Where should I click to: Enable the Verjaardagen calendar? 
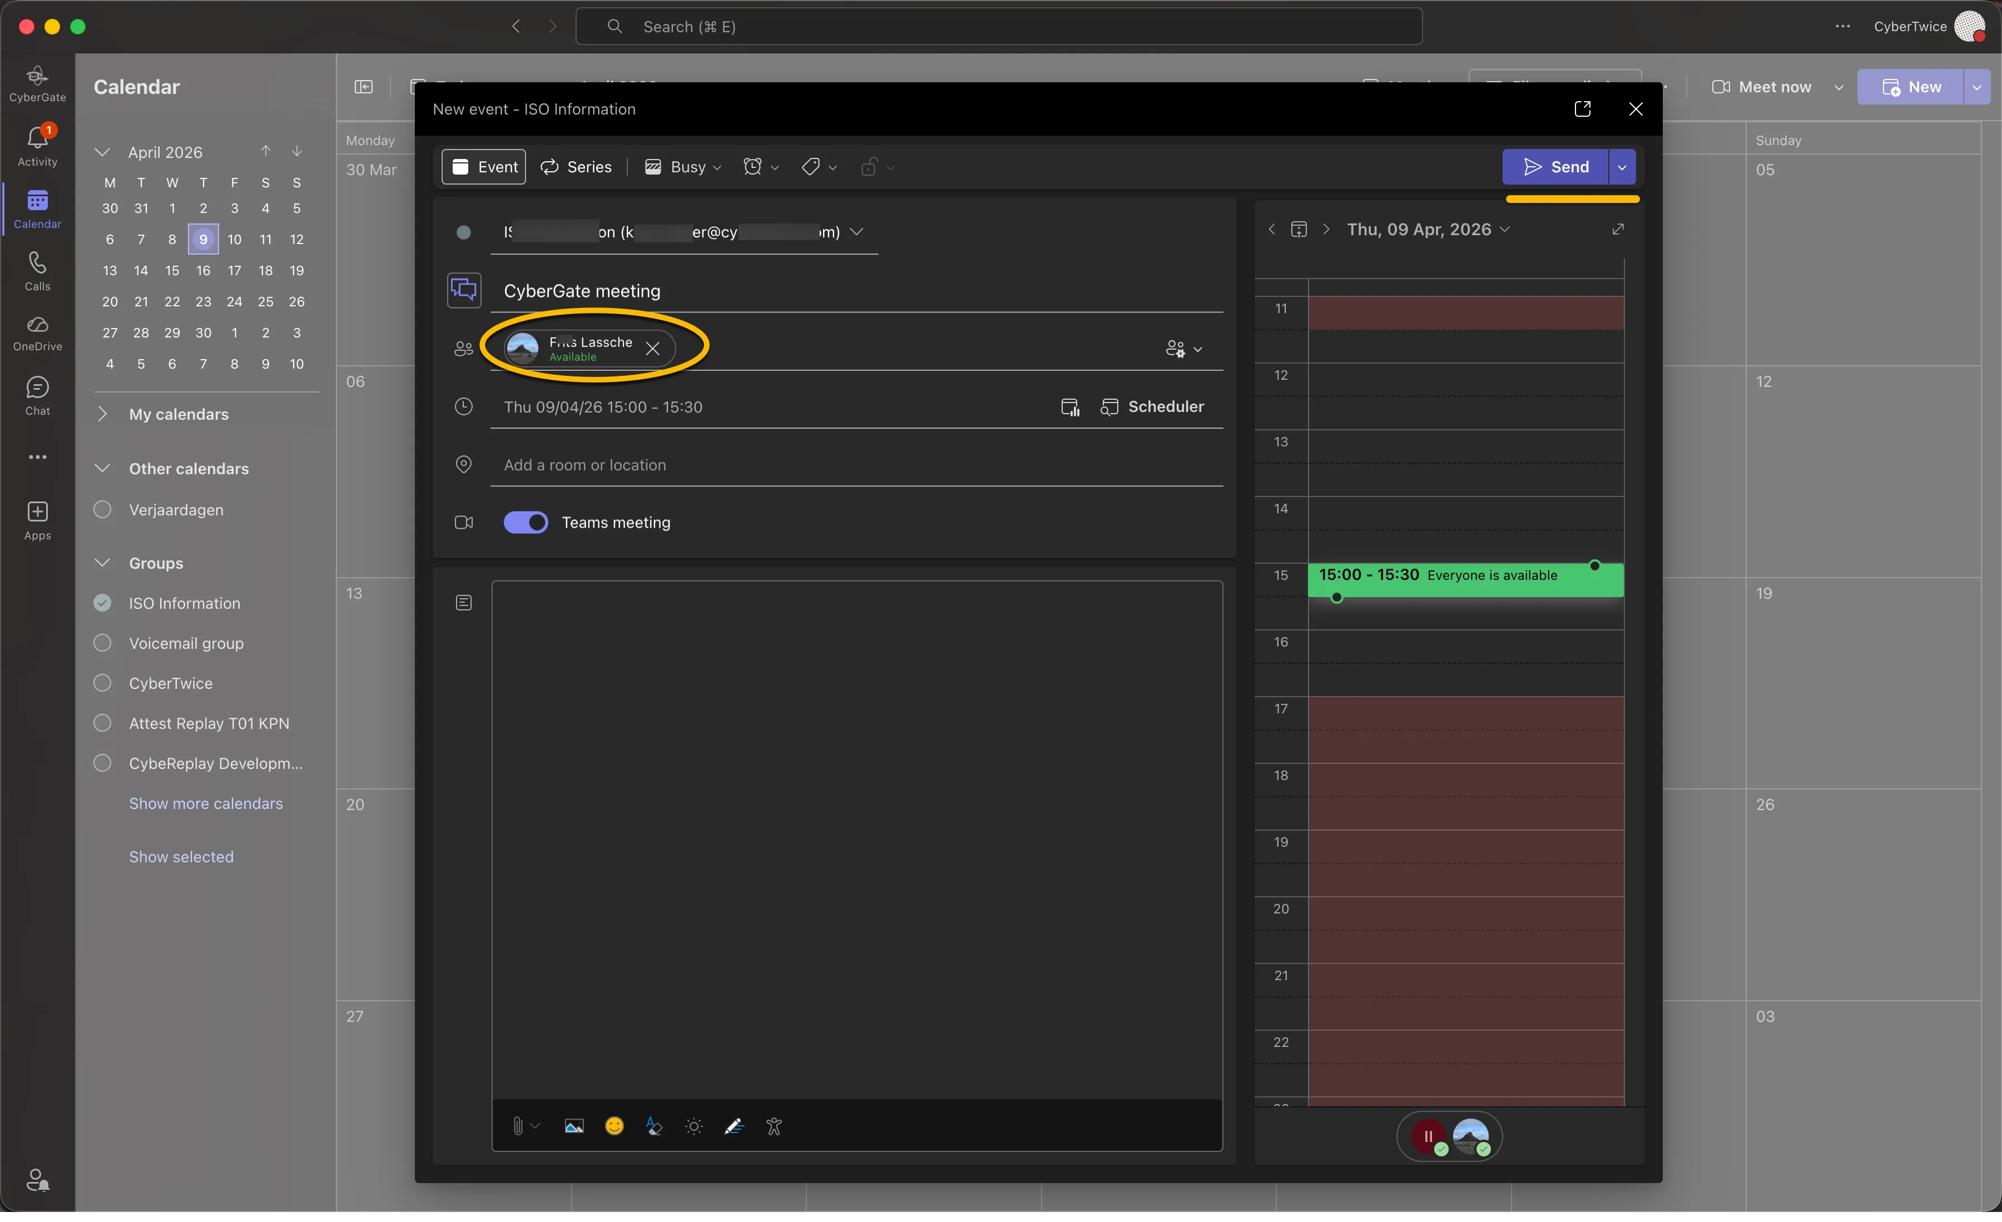click(102, 509)
